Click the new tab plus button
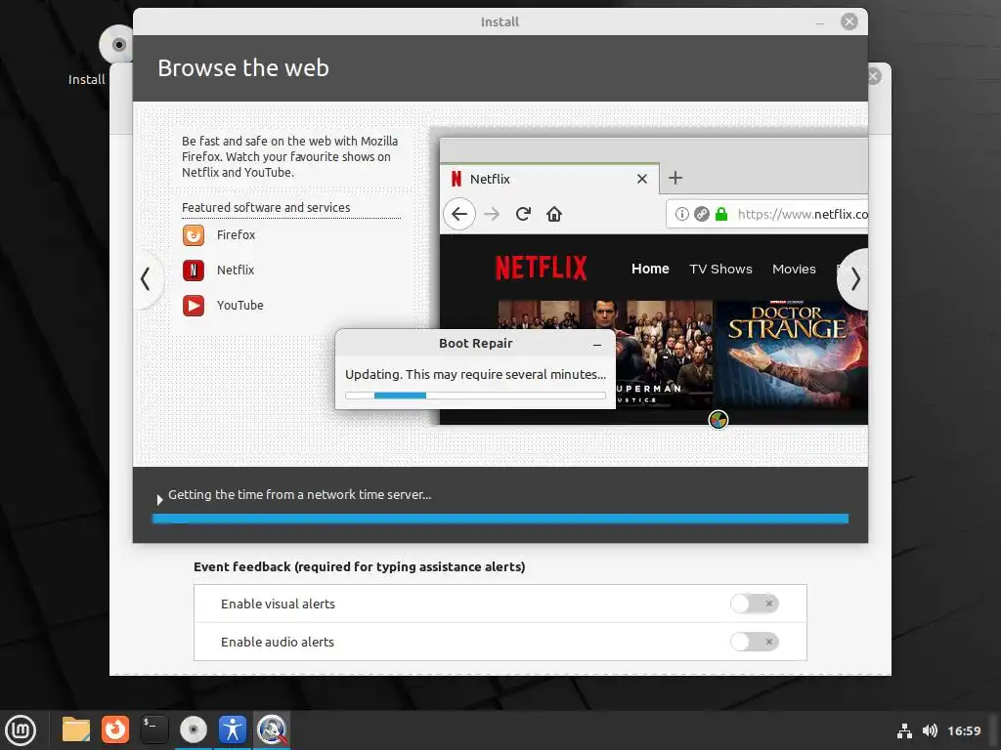 coord(675,178)
